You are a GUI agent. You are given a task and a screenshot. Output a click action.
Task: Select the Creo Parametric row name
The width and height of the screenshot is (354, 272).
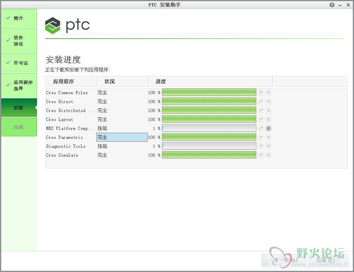coord(64,137)
